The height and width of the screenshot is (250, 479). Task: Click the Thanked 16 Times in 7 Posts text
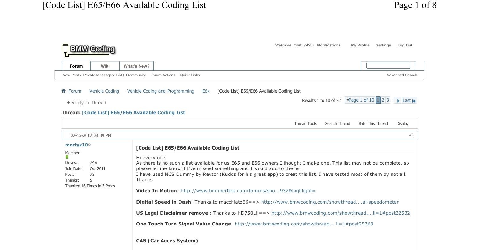(x=90, y=186)
